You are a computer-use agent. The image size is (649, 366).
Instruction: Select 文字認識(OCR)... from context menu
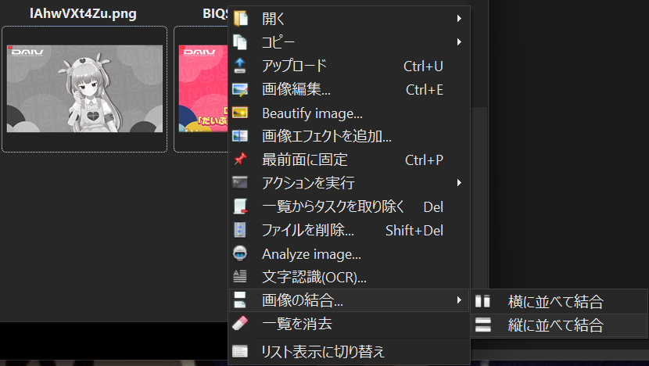click(x=314, y=277)
